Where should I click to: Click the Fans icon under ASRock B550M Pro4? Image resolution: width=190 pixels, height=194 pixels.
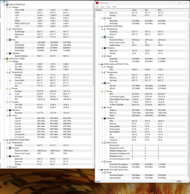(10, 40)
